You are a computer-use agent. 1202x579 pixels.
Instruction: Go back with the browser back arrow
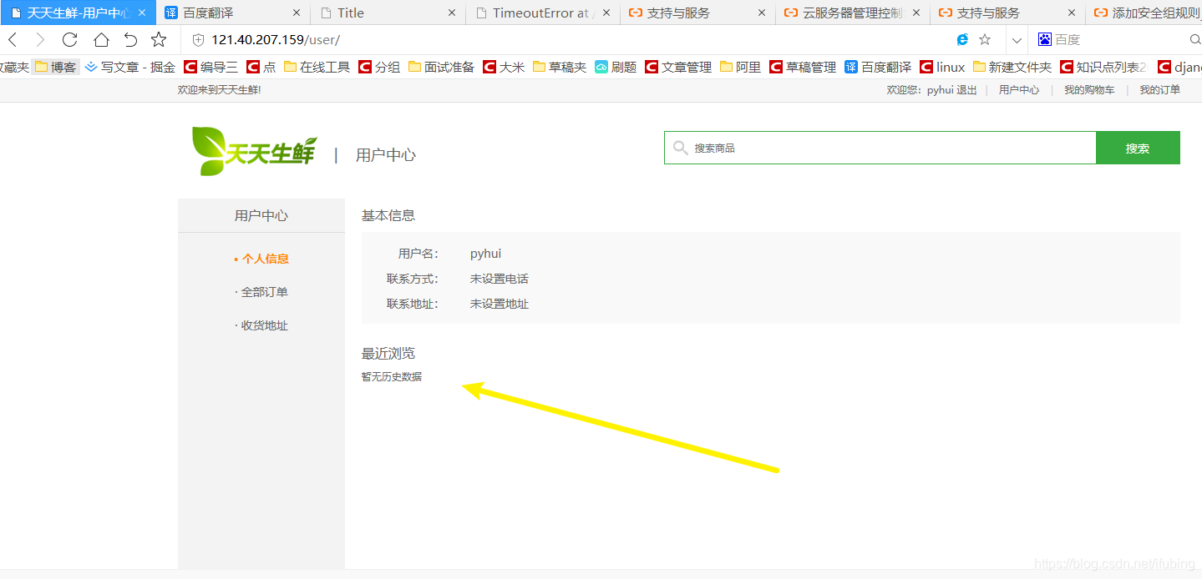13,40
